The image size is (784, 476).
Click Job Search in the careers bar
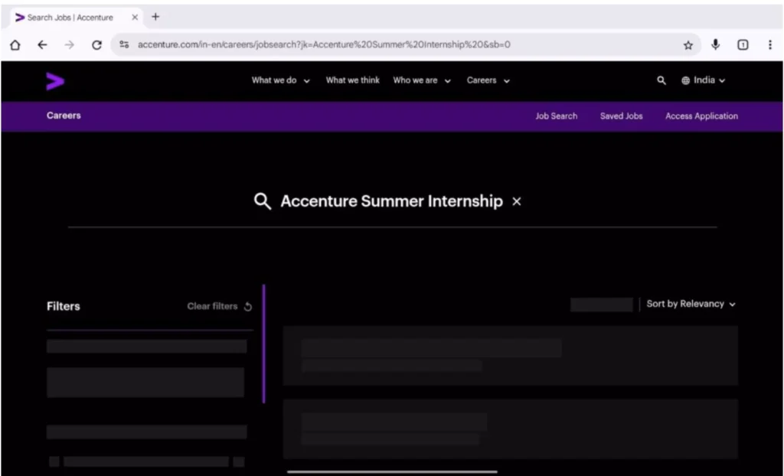click(556, 116)
